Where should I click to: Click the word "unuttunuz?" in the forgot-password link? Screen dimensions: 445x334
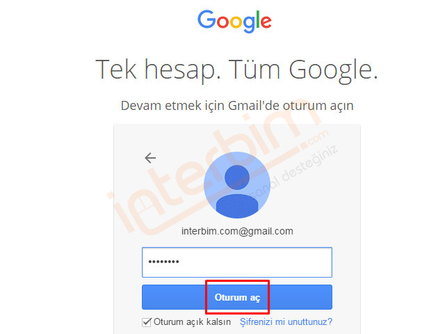[310, 322]
